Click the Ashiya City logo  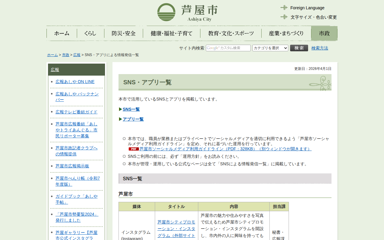pyautogui.click(x=187, y=12)
